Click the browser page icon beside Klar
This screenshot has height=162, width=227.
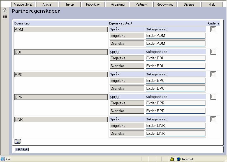pos(3,159)
